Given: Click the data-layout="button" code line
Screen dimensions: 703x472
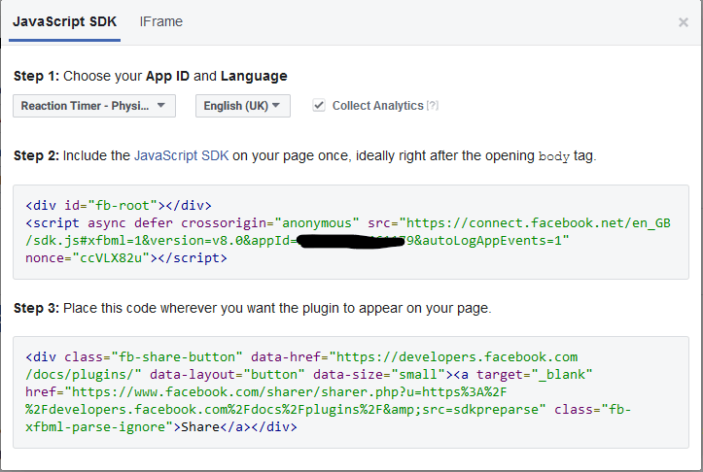Looking at the screenshot, I should (x=309, y=374).
